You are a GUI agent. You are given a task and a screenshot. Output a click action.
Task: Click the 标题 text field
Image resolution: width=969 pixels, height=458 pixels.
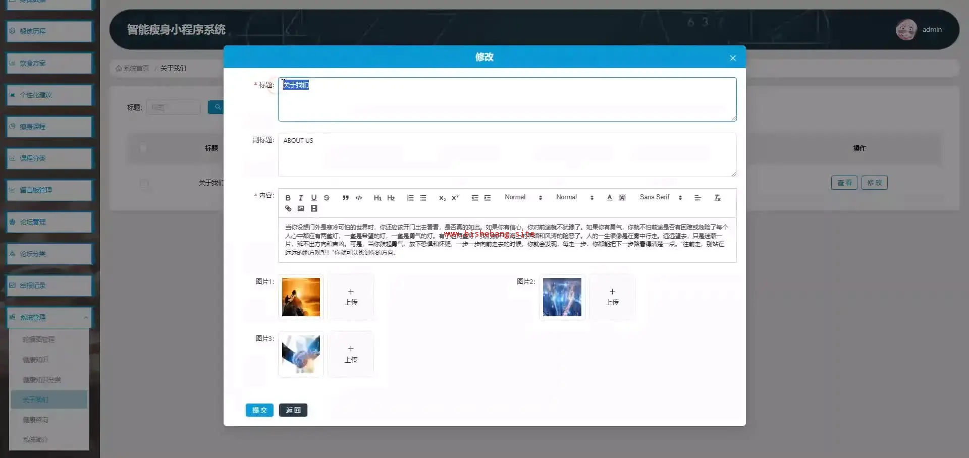tap(507, 99)
